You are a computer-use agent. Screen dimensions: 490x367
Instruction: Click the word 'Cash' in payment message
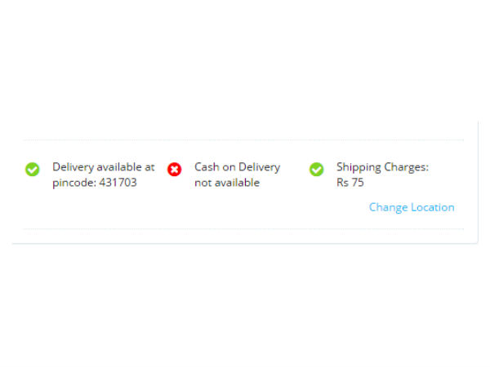point(207,167)
